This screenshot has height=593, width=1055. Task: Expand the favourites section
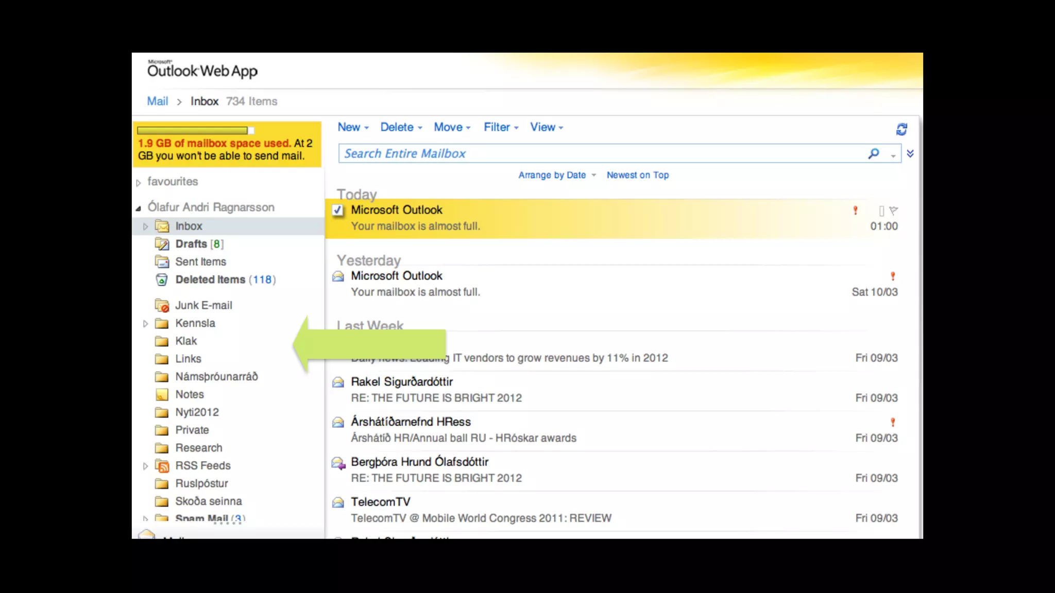(139, 182)
